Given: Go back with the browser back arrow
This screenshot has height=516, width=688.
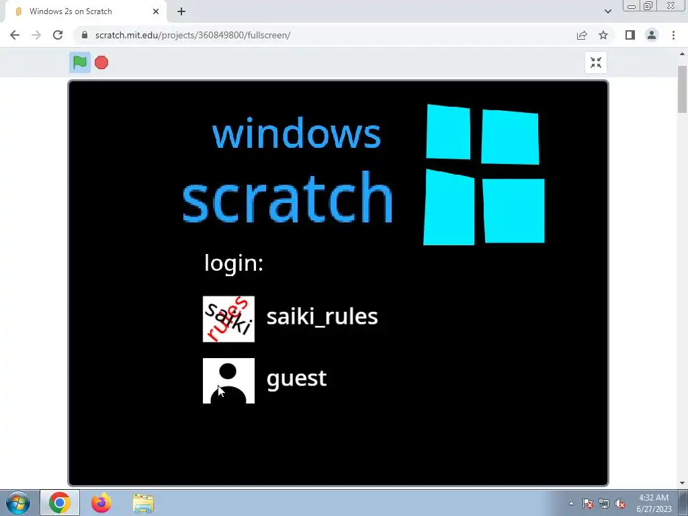Looking at the screenshot, I should [x=15, y=35].
